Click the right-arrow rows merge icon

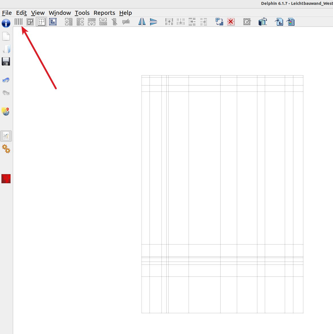[x=203, y=22]
